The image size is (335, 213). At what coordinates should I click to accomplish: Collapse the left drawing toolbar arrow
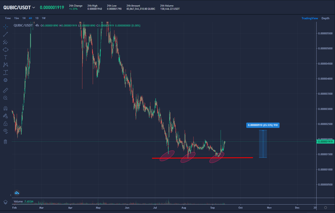pos(11,195)
